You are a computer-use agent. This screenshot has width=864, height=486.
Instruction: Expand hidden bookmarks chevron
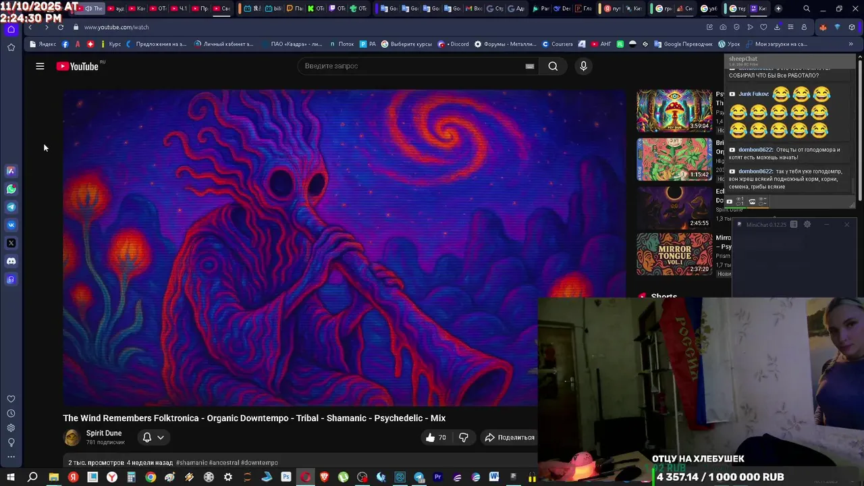850,44
